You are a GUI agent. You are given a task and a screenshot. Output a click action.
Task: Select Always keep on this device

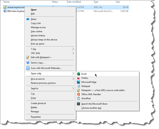(x=50, y=40)
